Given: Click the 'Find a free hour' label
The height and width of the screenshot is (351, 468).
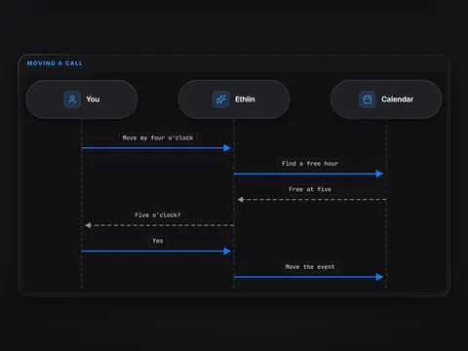Looking at the screenshot, I should [x=310, y=164].
